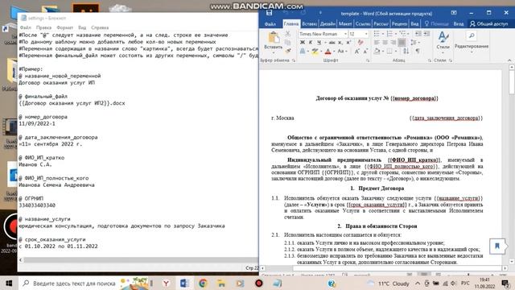The width and height of the screenshot is (515, 290).
Task: Click the Word icon in the taskbar
Action: 184,283
